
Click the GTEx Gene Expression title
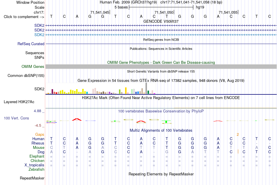161,81
